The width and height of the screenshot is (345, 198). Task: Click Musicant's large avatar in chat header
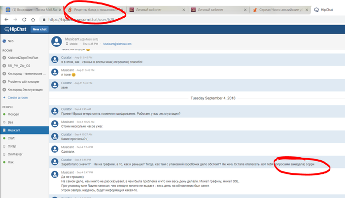[x=57, y=41]
